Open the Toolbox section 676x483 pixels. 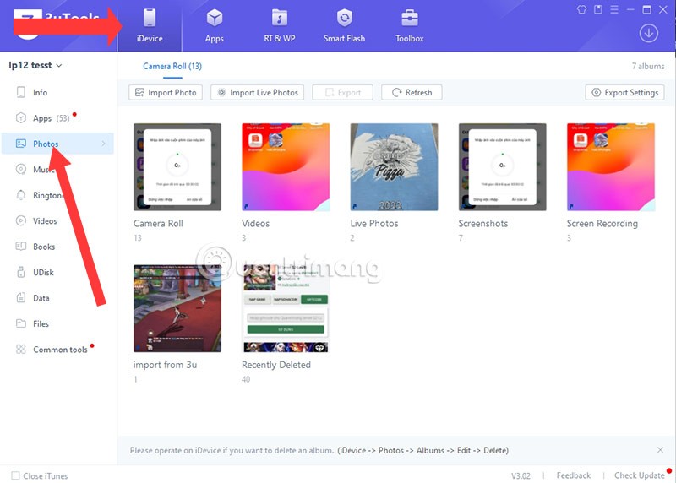click(410, 25)
